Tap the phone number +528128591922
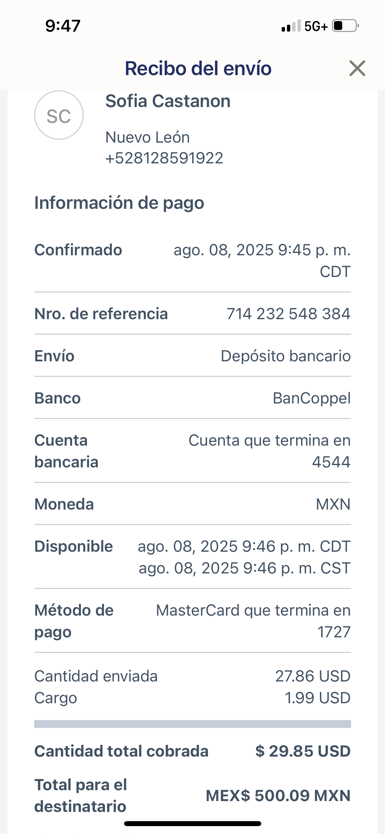The width and height of the screenshot is (385, 834). click(x=164, y=158)
